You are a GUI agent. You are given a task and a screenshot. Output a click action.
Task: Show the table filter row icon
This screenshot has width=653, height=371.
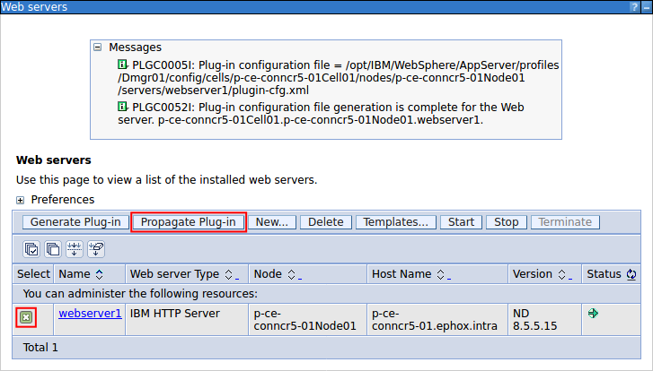(75, 249)
